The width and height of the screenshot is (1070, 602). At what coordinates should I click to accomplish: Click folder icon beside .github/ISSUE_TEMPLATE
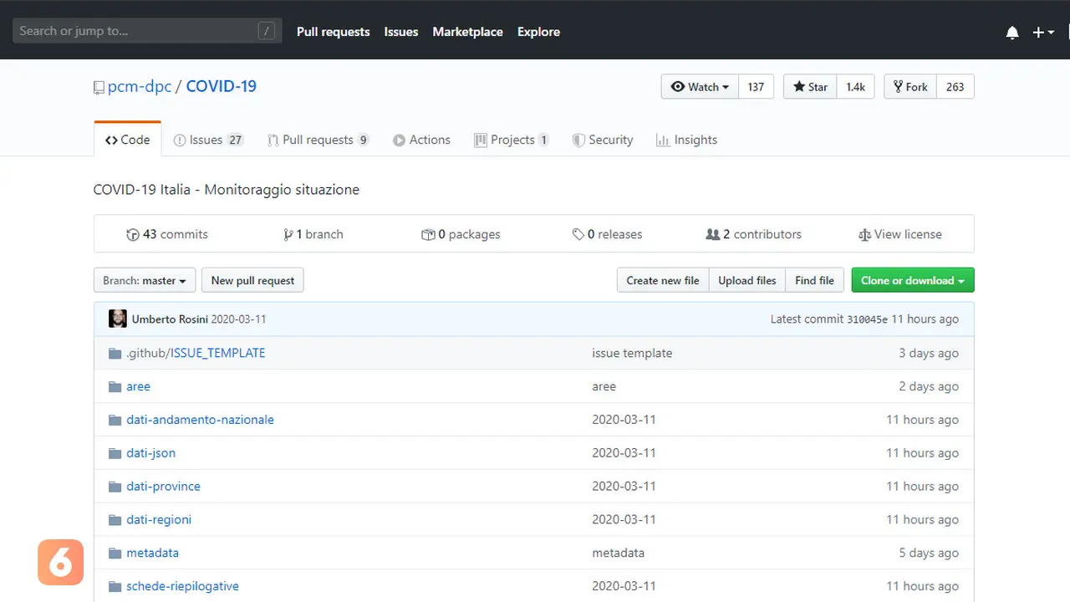pos(115,353)
